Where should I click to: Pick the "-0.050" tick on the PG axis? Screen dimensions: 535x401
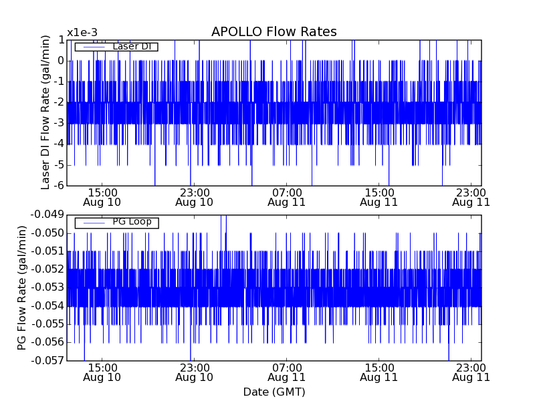47,233
